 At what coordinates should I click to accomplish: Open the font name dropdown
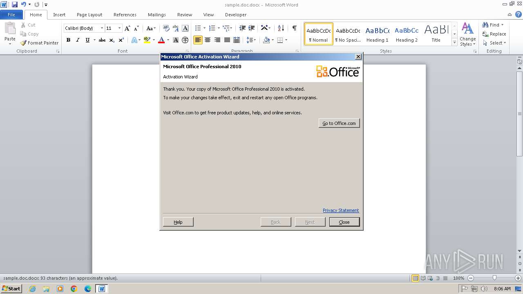(102, 28)
